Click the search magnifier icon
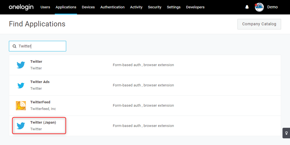Screen dimensions: 290x145 tap(14, 46)
